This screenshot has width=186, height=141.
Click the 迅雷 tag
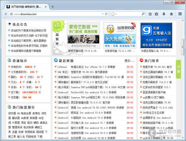[15, 132]
